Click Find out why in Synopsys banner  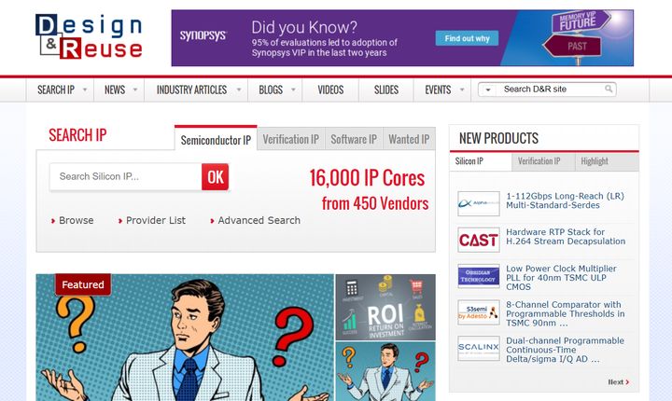pyautogui.click(x=467, y=38)
